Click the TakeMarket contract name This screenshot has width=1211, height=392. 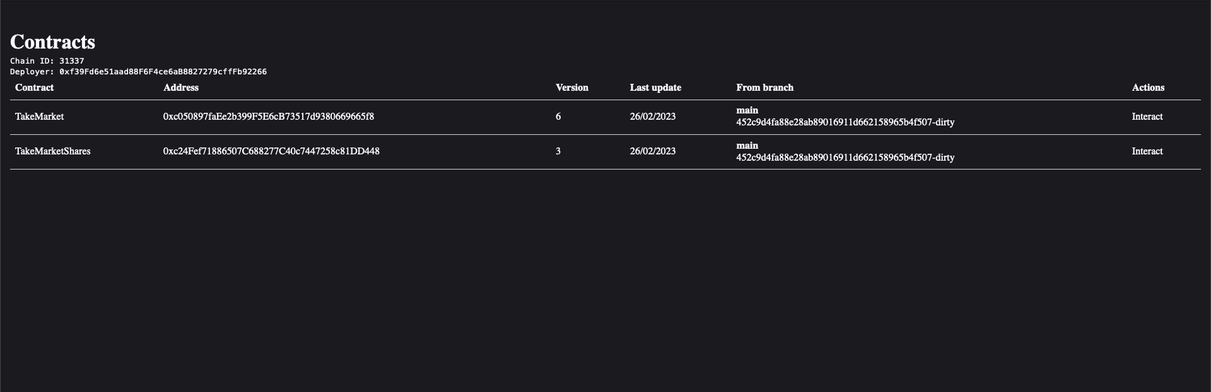(x=39, y=117)
